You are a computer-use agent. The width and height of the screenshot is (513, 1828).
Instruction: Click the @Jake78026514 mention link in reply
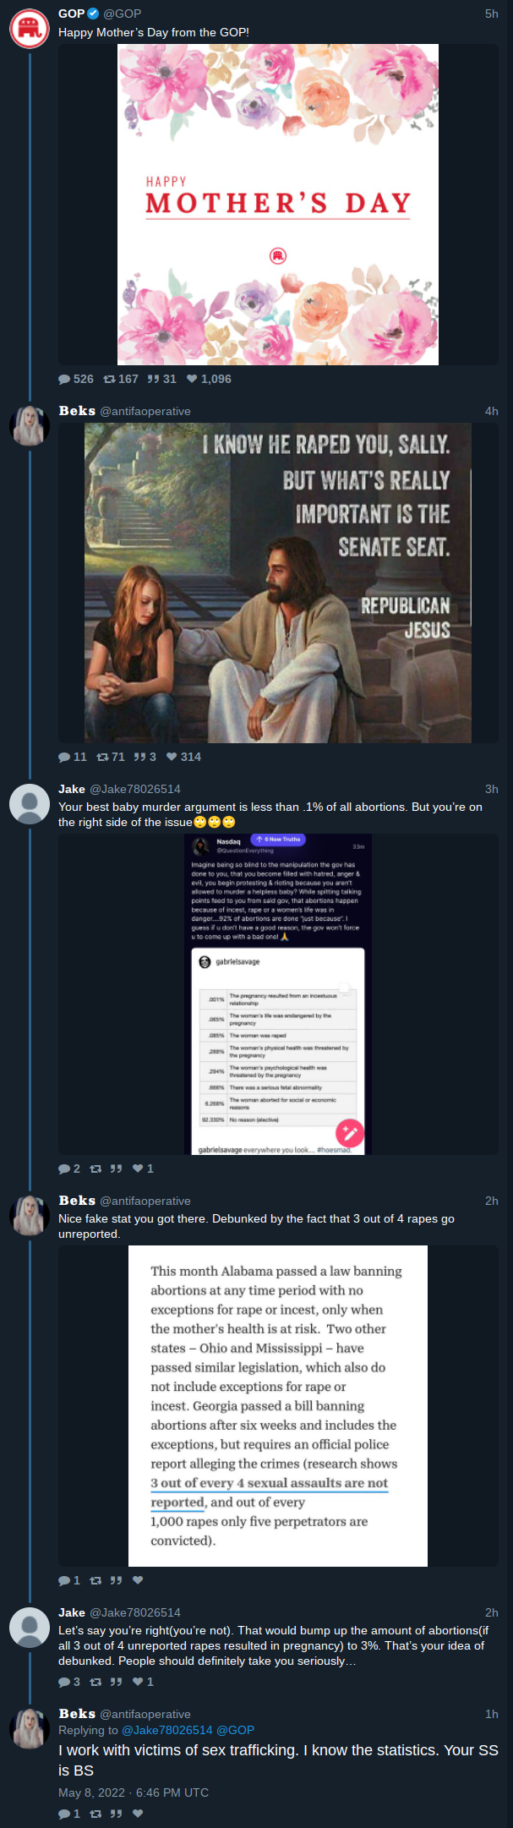pos(167,1730)
